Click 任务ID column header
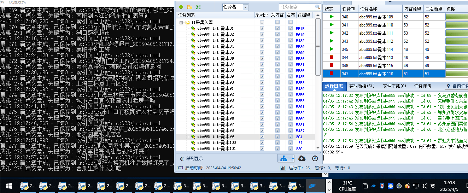The width and height of the screenshot is (468, 193). (x=349, y=9)
